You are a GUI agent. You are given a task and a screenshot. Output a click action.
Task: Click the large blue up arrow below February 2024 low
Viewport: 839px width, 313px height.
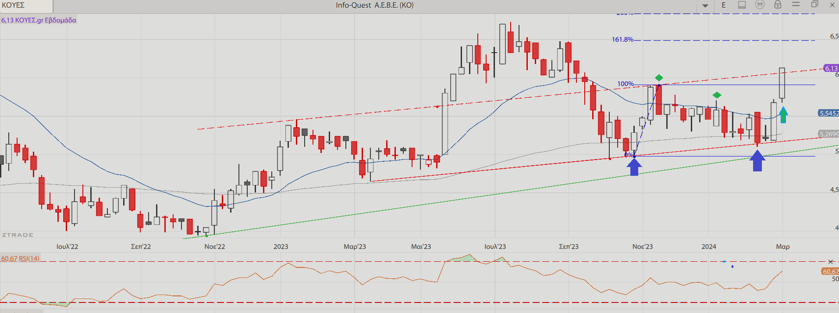coord(757,160)
